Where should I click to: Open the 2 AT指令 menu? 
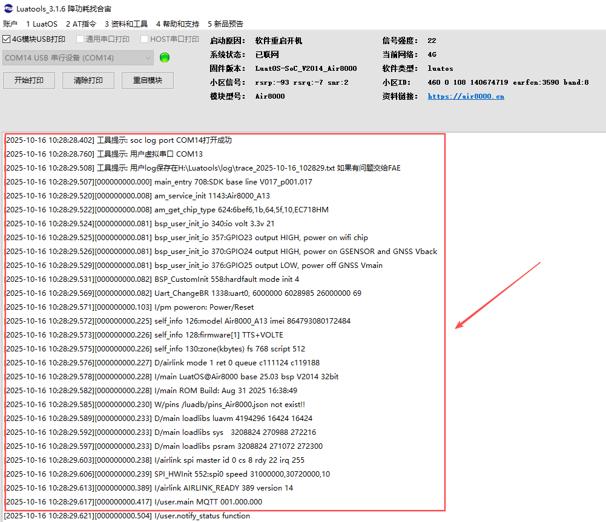click(x=81, y=24)
